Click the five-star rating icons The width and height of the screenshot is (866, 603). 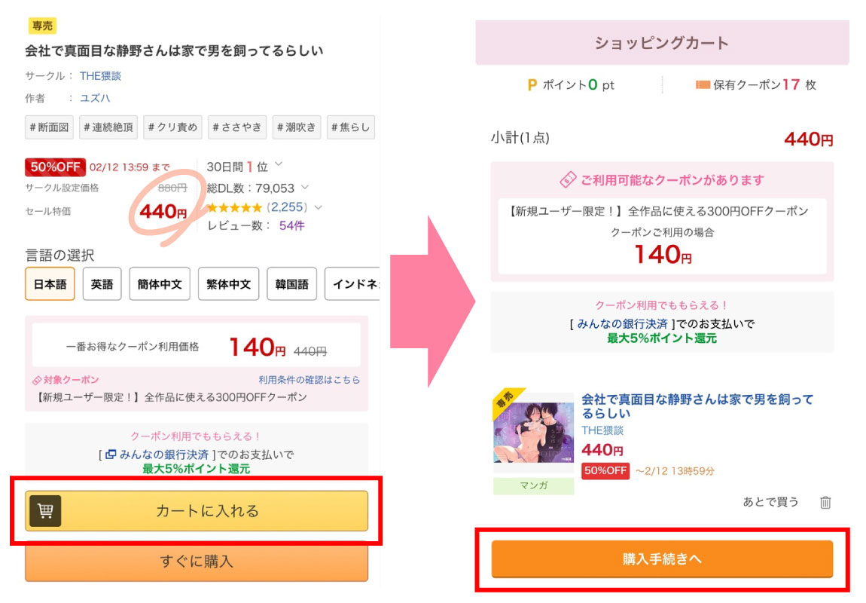pyautogui.click(x=234, y=207)
